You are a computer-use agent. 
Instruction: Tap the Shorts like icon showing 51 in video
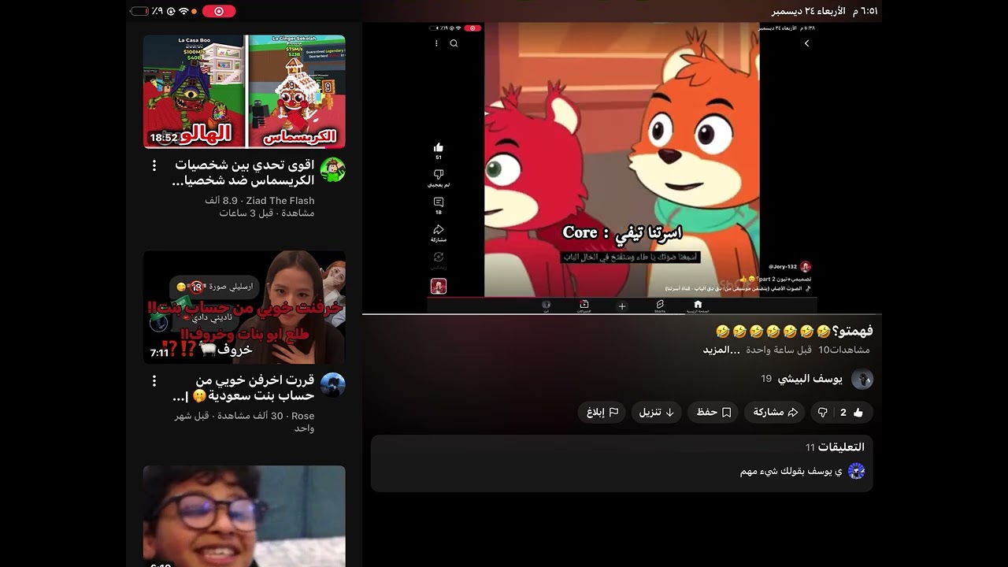point(439,147)
